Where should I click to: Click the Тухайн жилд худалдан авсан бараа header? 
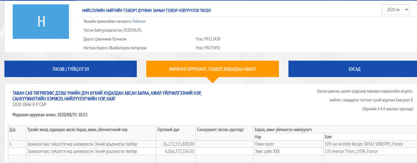(x=91, y=133)
